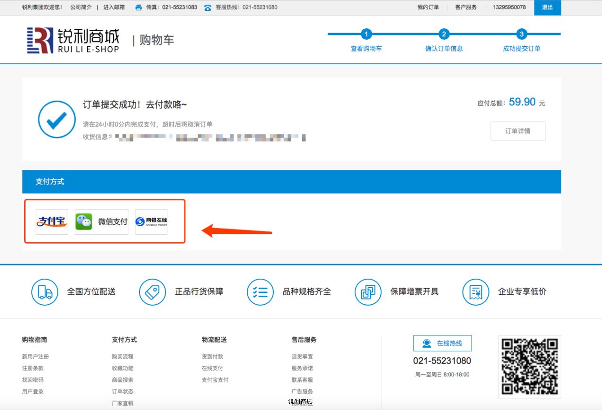Open the online hotline chat button
Viewport: 602px width, 410px height.
tap(442, 343)
